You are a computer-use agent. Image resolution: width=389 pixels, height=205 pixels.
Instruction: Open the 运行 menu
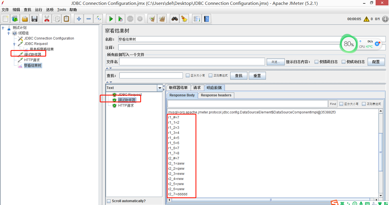click(39, 10)
